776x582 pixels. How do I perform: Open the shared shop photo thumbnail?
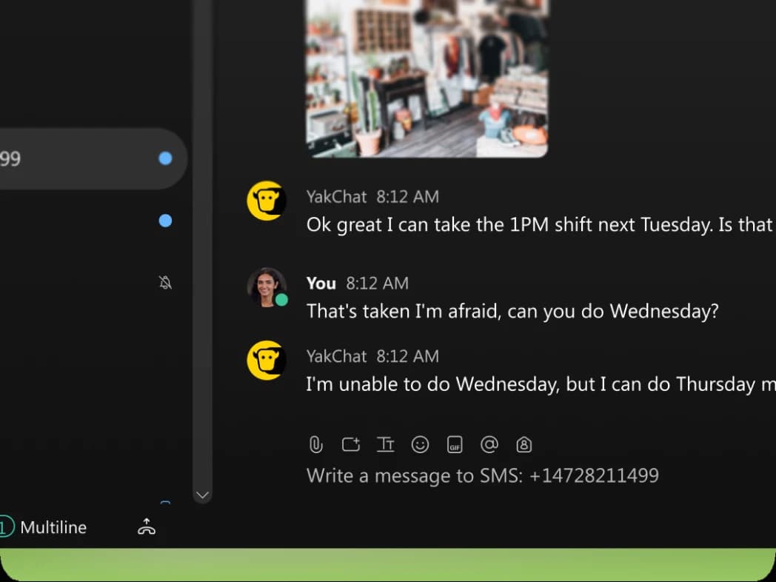click(x=427, y=78)
